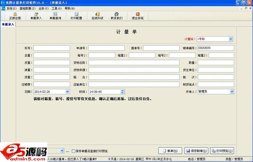
Task: Open 单据查询 from the toolbar
Action: [x=55, y=16]
